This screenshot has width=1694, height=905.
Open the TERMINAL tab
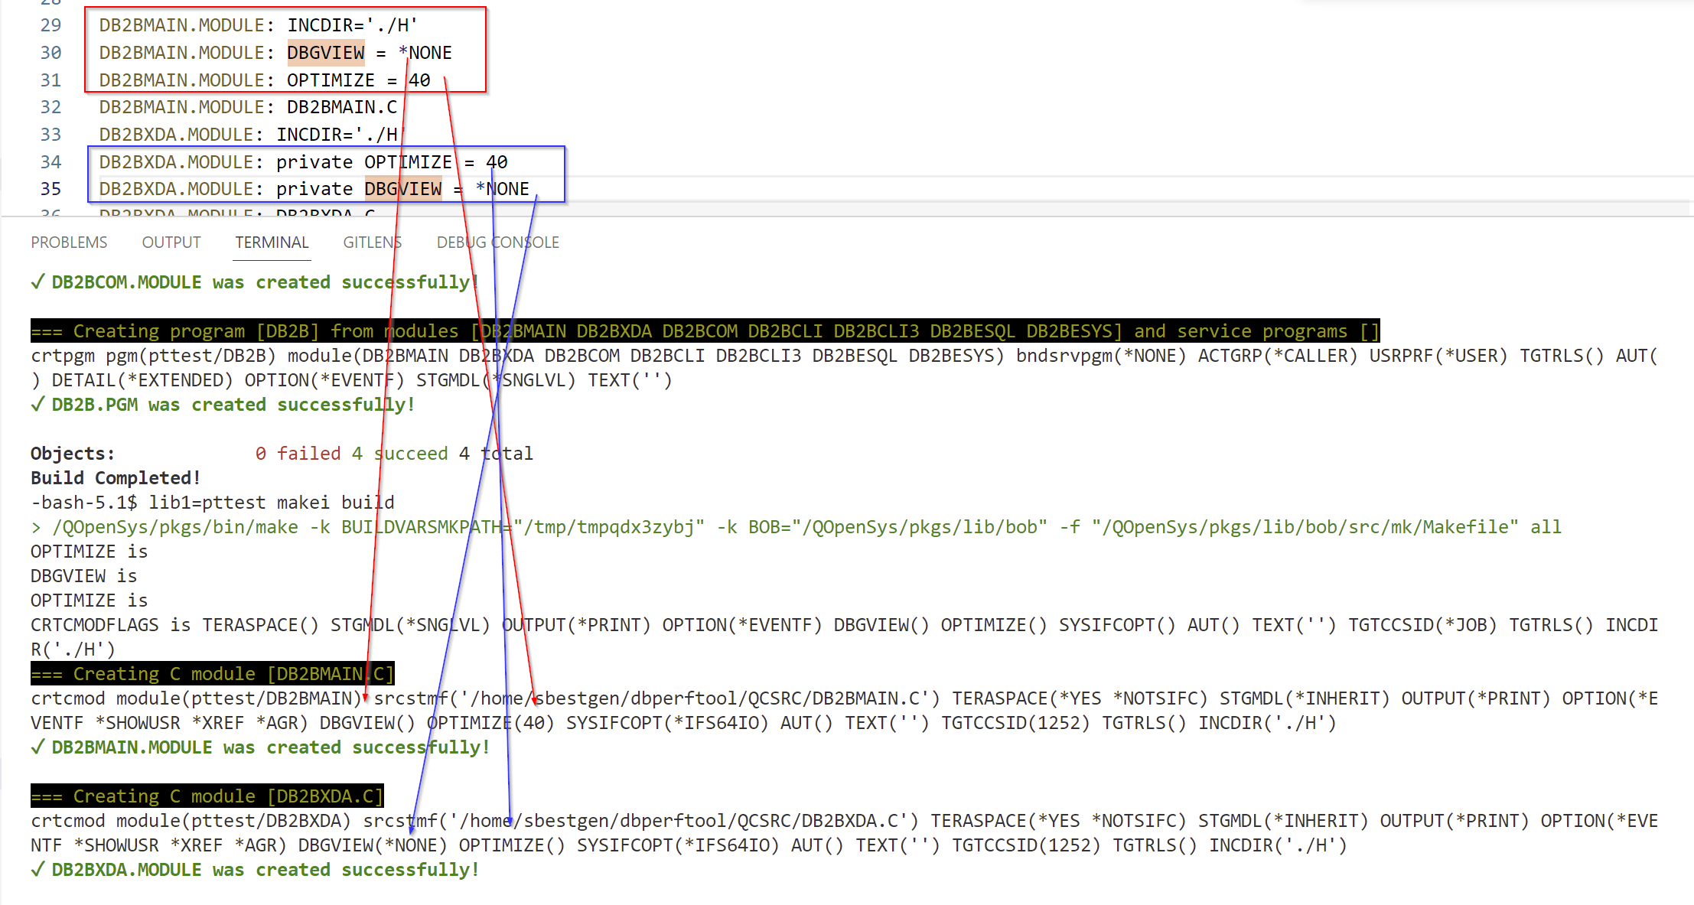[x=272, y=242]
